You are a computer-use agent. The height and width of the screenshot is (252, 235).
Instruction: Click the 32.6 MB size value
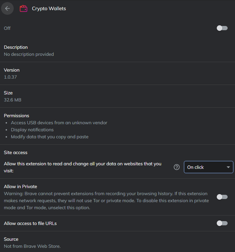13,100
